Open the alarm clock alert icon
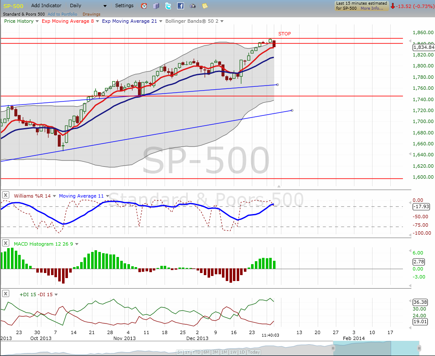The width and height of the screenshot is (435, 356). (x=144, y=6)
